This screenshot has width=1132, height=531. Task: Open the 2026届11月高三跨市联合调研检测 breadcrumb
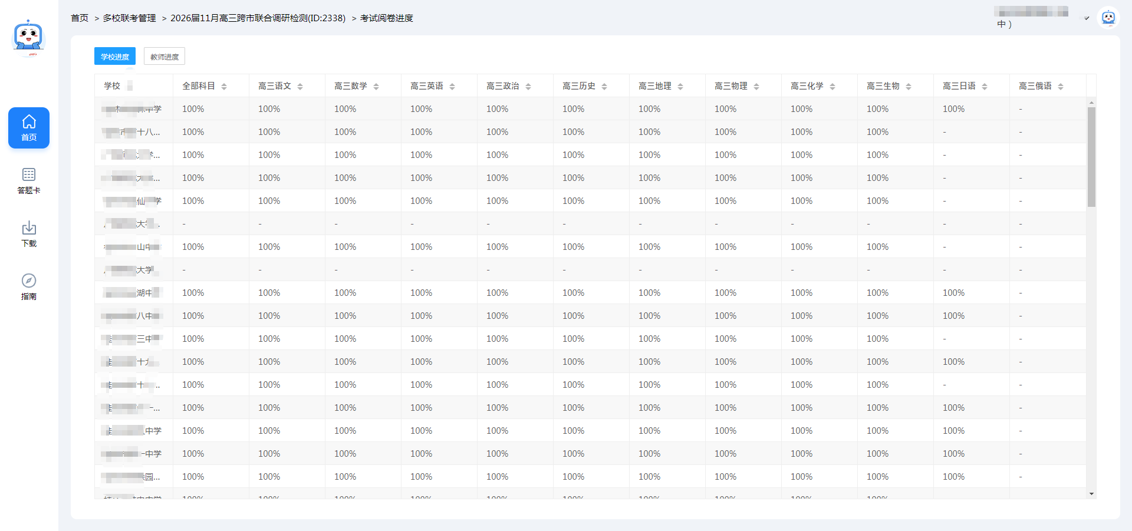(x=258, y=18)
